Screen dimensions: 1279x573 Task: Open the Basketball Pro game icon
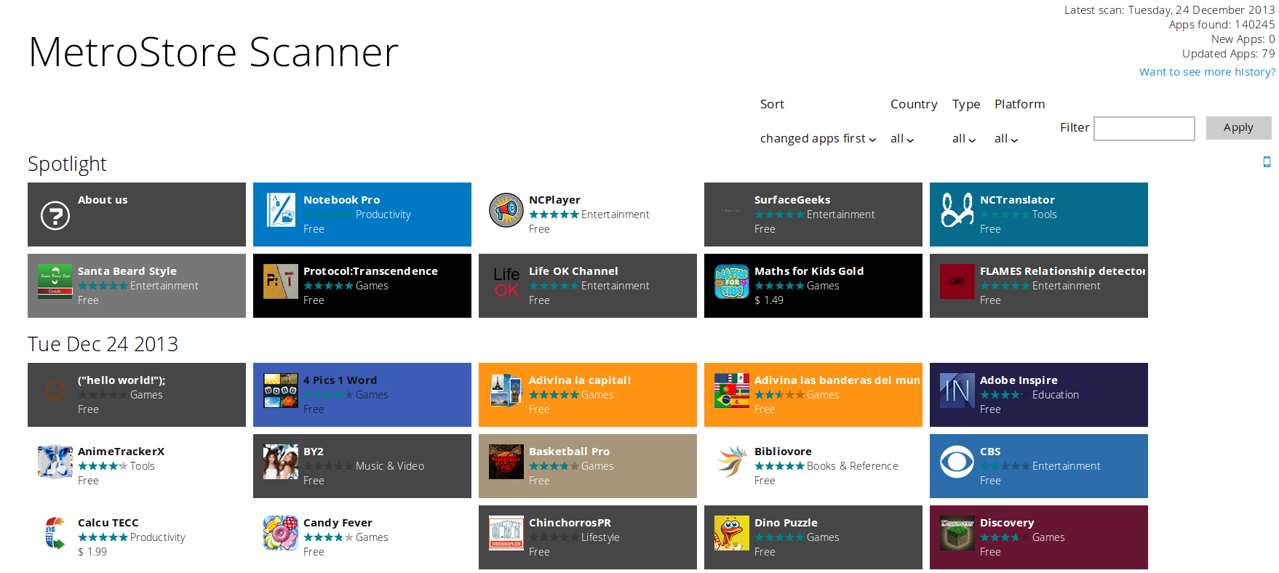tap(506, 462)
